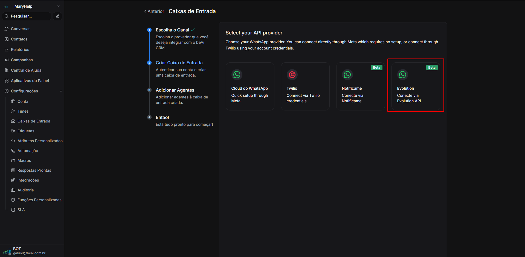This screenshot has height=257, width=525.
Task: Go to Escolha o Canal step
Action: tap(172, 30)
